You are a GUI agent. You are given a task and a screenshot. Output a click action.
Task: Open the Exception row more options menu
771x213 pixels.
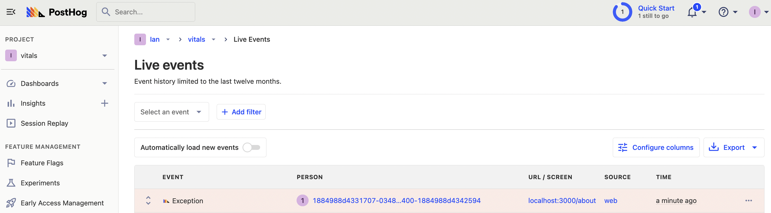pos(748,201)
